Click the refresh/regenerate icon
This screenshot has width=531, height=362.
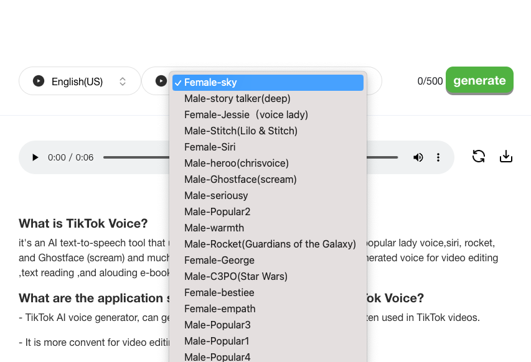[478, 156]
